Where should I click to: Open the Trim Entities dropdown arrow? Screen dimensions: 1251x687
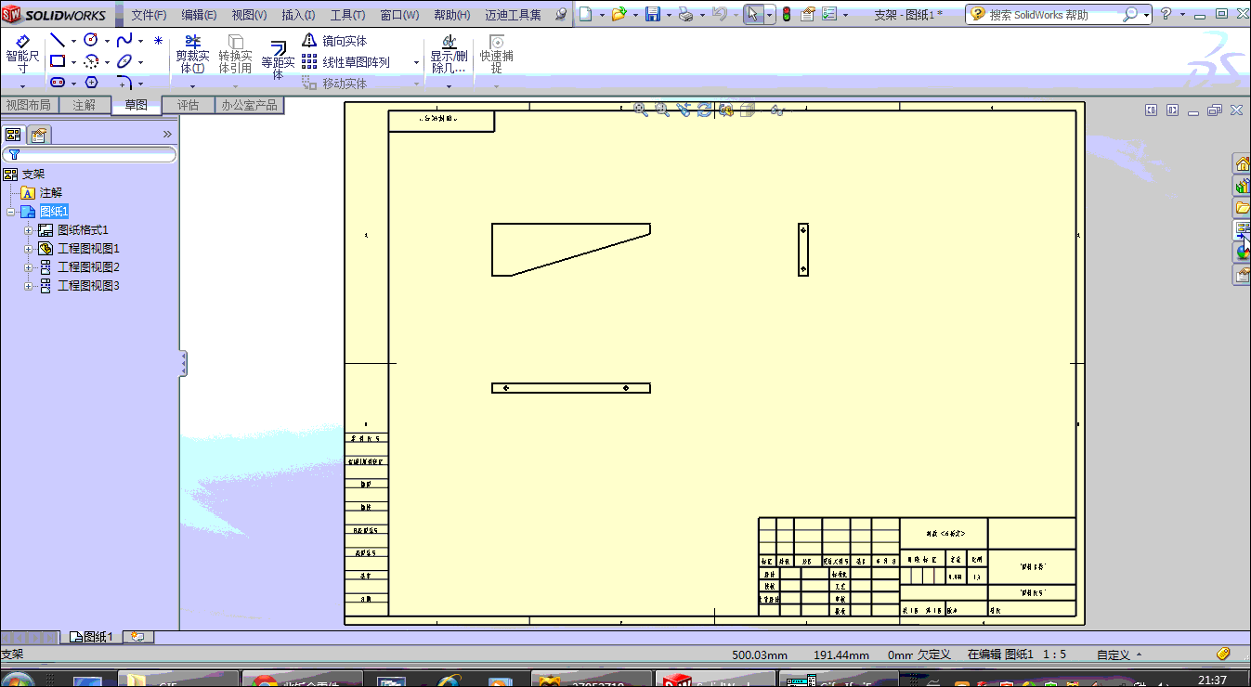click(x=193, y=85)
